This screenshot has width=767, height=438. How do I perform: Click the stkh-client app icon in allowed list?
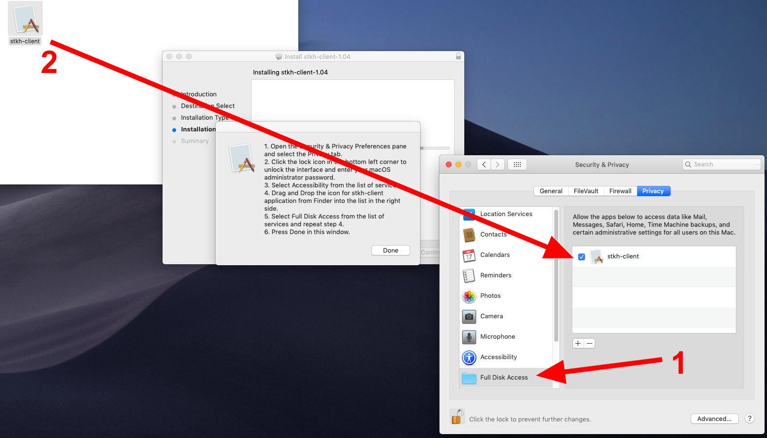pos(597,256)
